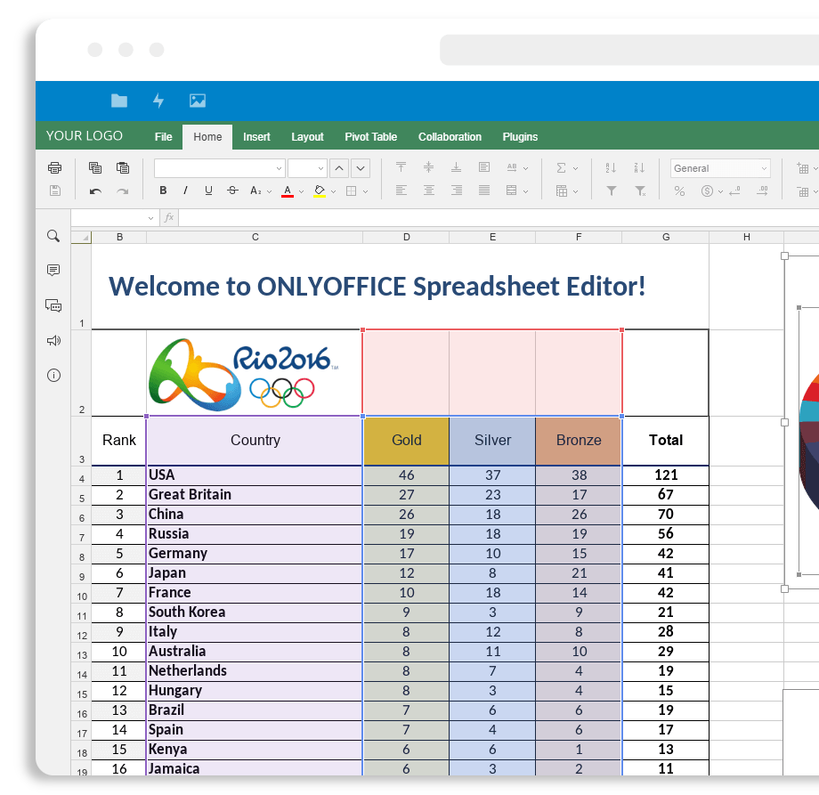Select the Home tab
This screenshot has height=795, width=819.
coord(207,137)
